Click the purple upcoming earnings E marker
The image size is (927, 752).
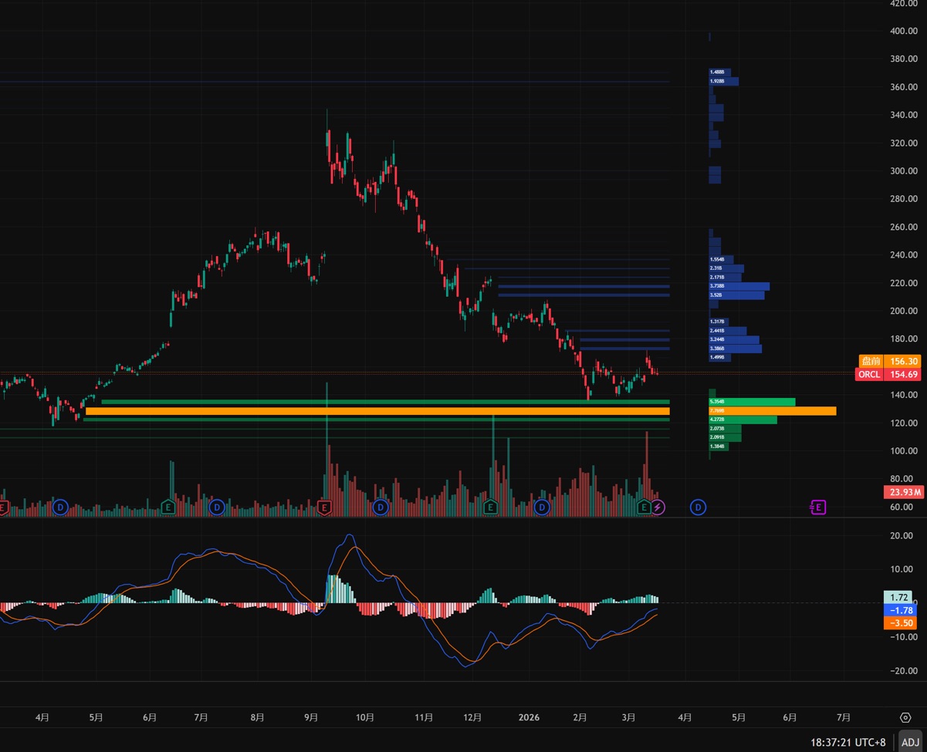(x=818, y=508)
